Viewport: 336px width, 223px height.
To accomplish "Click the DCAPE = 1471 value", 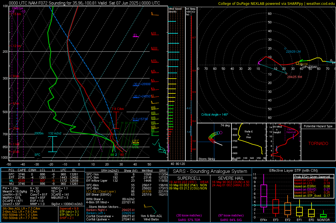I will 12,201.
